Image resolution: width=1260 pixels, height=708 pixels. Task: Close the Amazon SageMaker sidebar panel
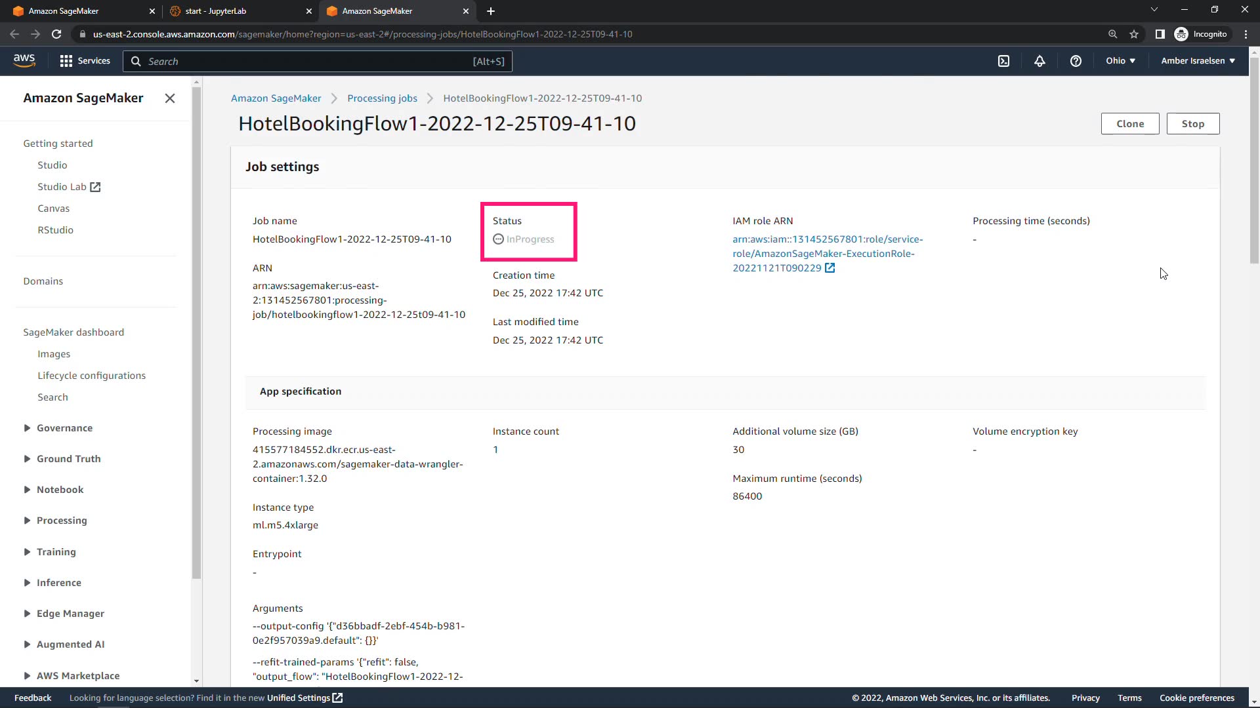point(170,98)
